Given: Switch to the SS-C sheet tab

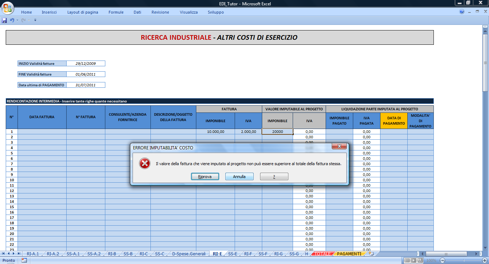Looking at the screenshot, I should [159, 254].
